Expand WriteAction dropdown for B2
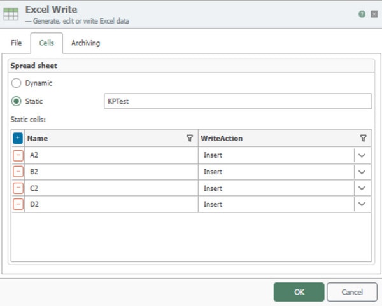The image size is (382, 306). 362,172
